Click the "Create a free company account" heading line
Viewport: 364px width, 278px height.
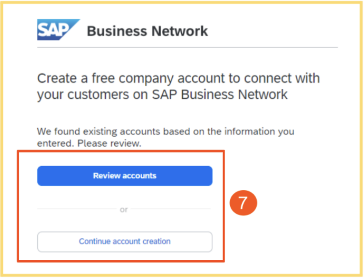(x=178, y=78)
